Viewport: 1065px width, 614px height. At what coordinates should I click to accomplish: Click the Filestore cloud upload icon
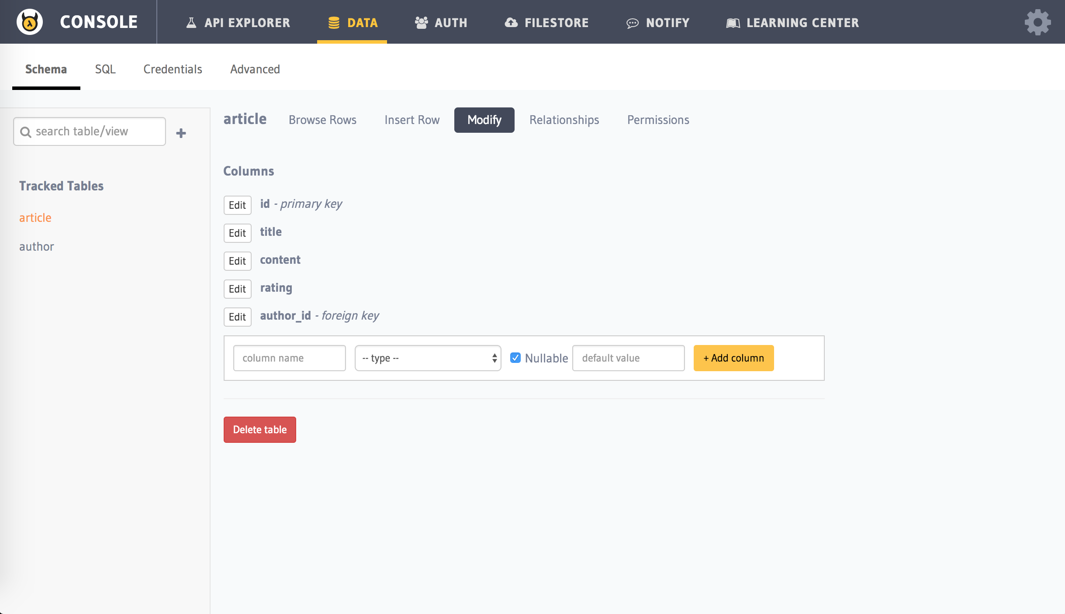point(511,23)
